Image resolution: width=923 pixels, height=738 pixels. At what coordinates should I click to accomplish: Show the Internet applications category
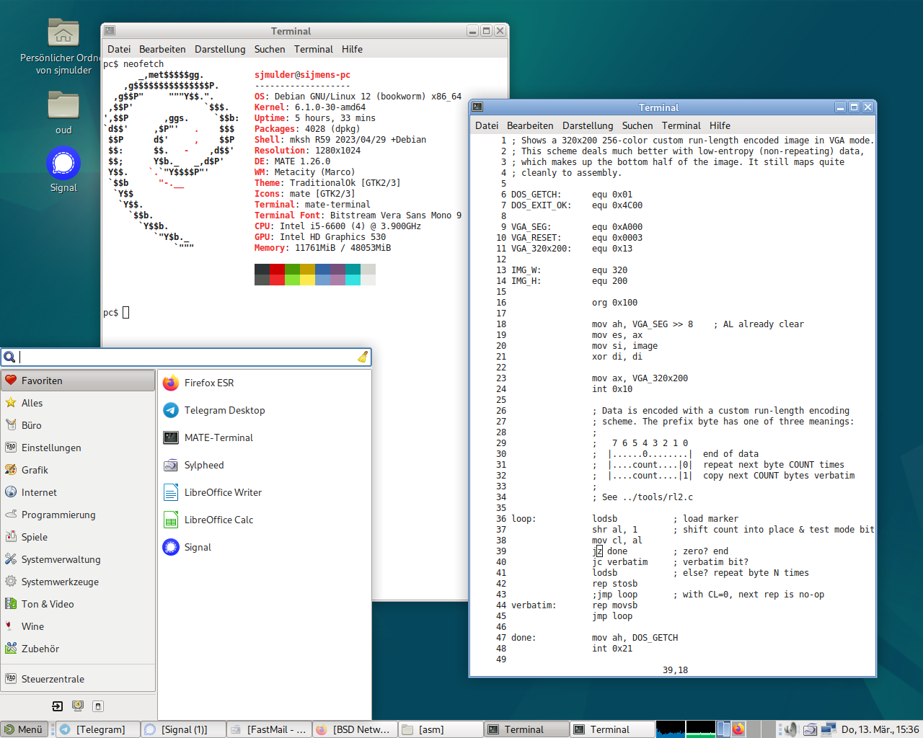tap(39, 492)
